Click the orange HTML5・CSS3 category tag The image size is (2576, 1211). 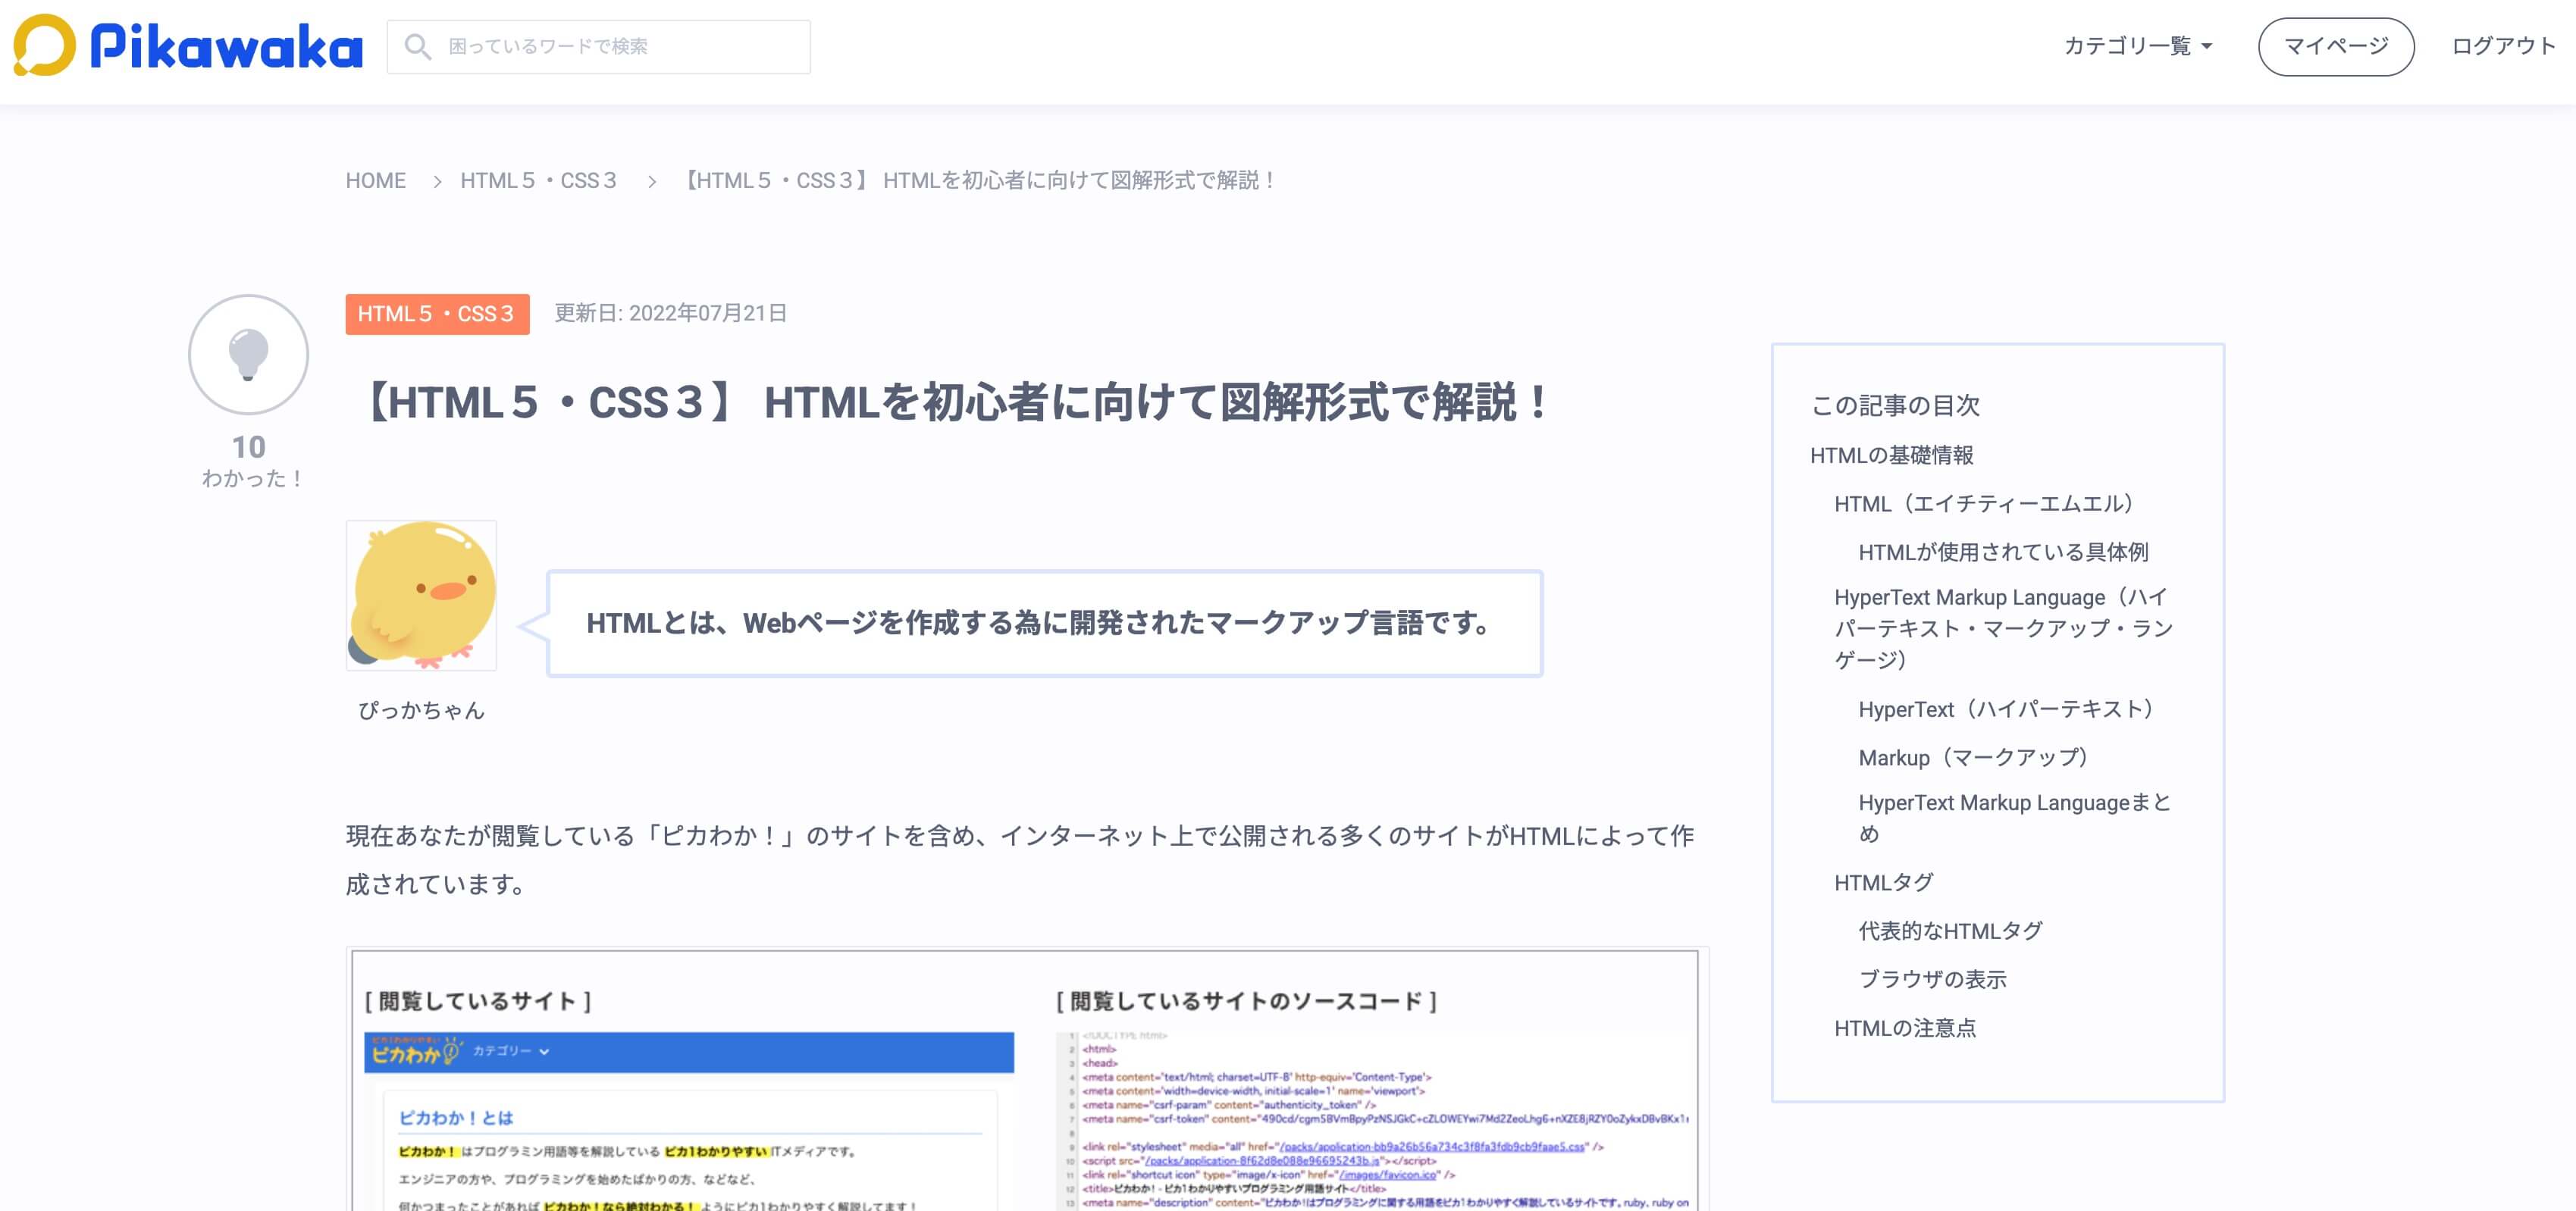(x=437, y=314)
